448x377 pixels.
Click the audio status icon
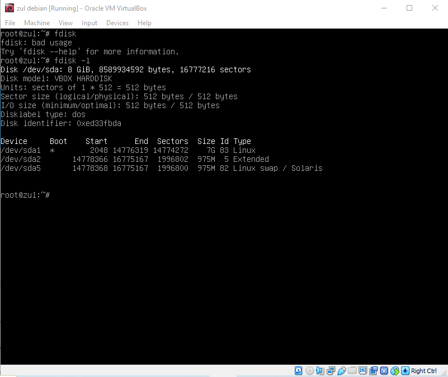click(320, 371)
